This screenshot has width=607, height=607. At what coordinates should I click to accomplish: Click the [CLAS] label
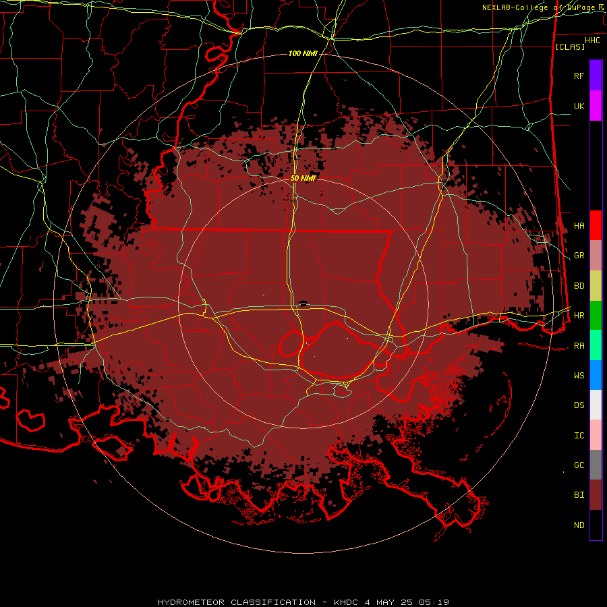coord(570,47)
